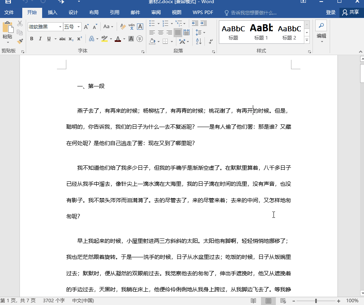Shrink font size with smaller A icon
The height and width of the screenshot is (305, 364).
coord(95,27)
